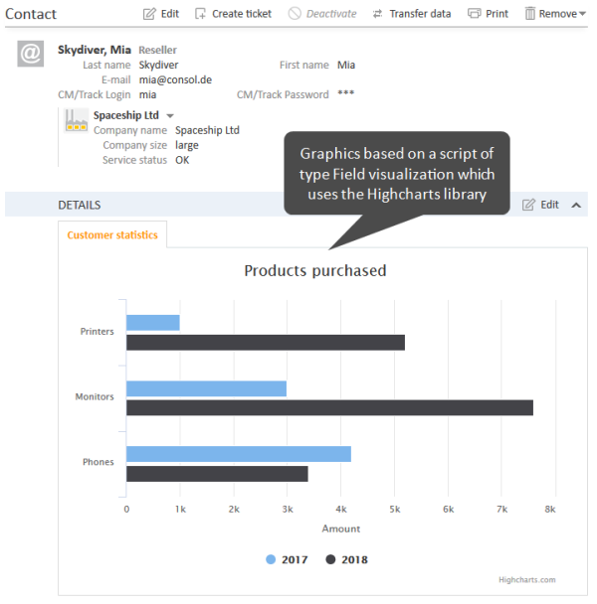
Task: Click the Create ticket icon
Action: pyautogui.click(x=200, y=14)
